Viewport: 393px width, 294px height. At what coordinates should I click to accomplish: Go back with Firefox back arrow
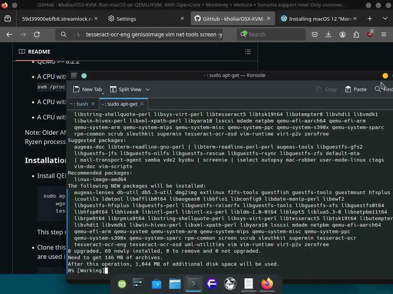click(9, 34)
